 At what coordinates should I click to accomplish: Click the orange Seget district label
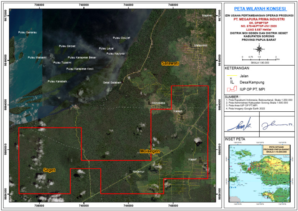49,170
